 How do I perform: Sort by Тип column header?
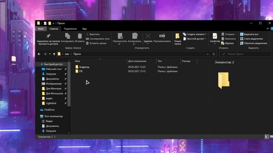(160, 61)
